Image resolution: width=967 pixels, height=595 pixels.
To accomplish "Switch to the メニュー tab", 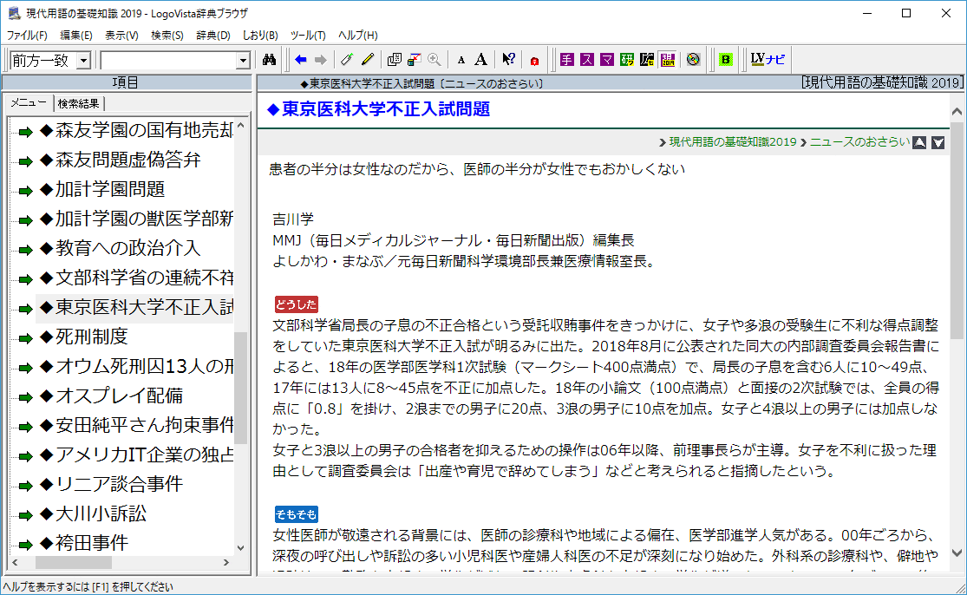I will coord(29,103).
